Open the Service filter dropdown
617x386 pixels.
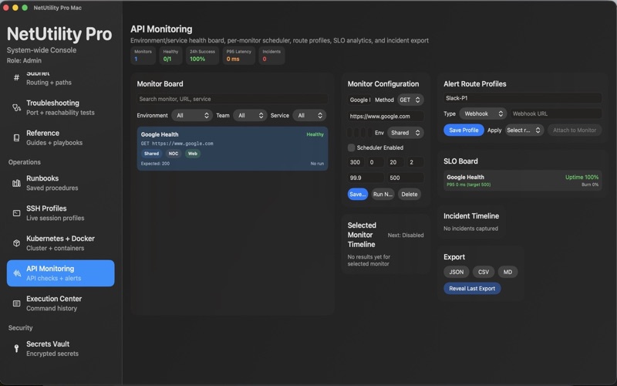pos(309,115)
